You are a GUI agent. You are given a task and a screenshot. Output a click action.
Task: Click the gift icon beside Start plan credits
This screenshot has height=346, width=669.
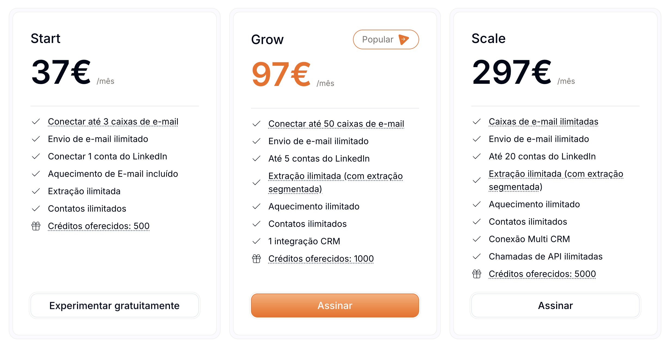coord(36,226)
